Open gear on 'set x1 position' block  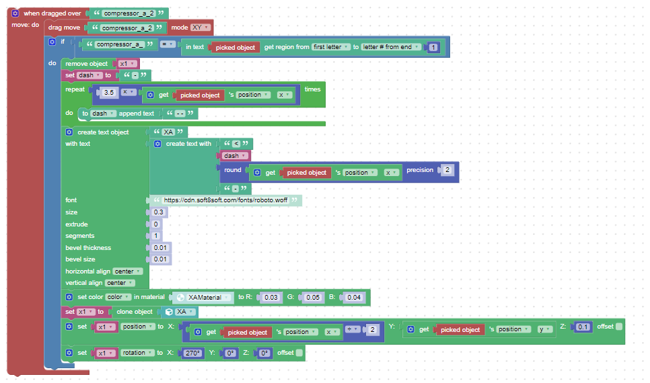pos(69,327)
